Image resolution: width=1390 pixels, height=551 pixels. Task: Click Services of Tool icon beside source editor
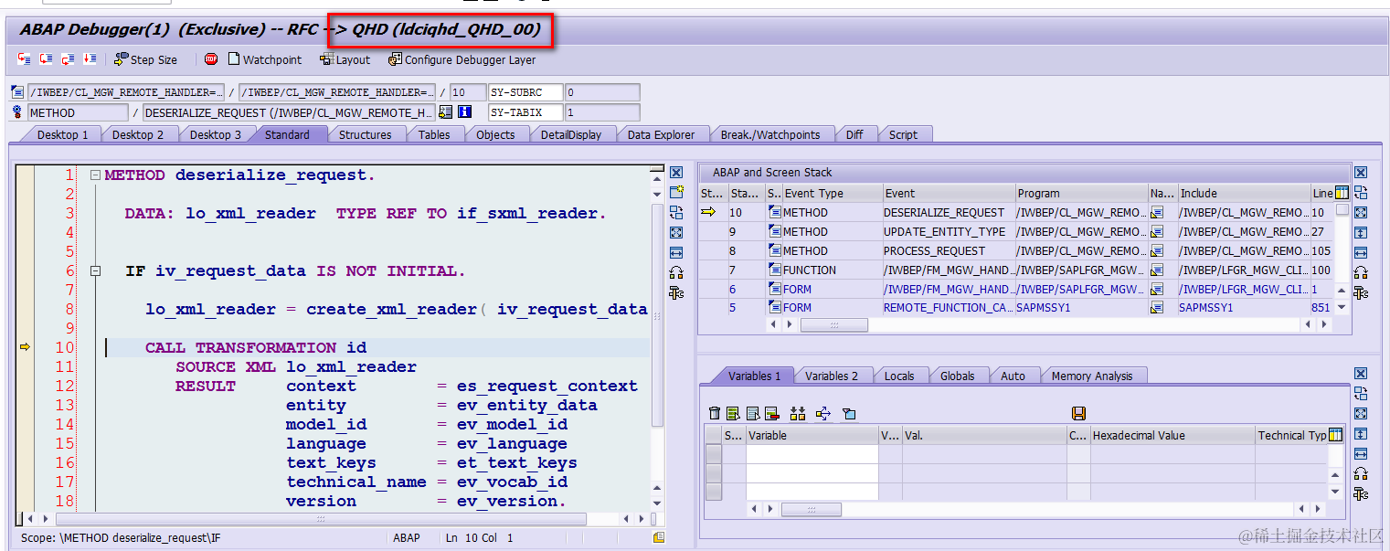[x=676, y=292]
